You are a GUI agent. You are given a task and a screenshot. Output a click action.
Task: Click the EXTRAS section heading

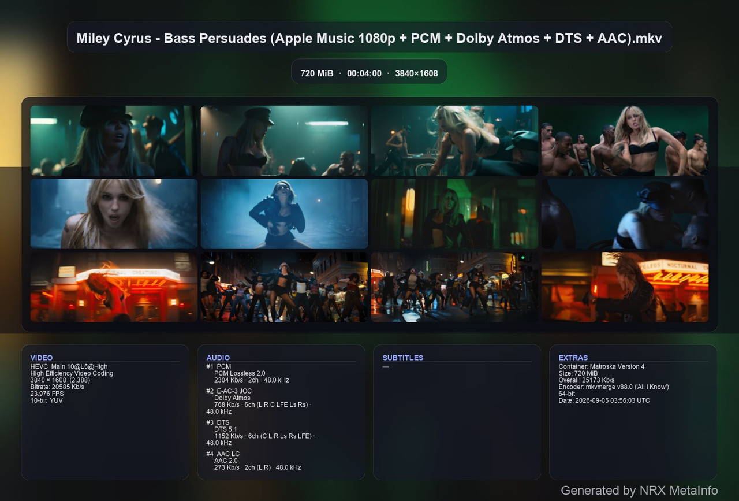573,358
